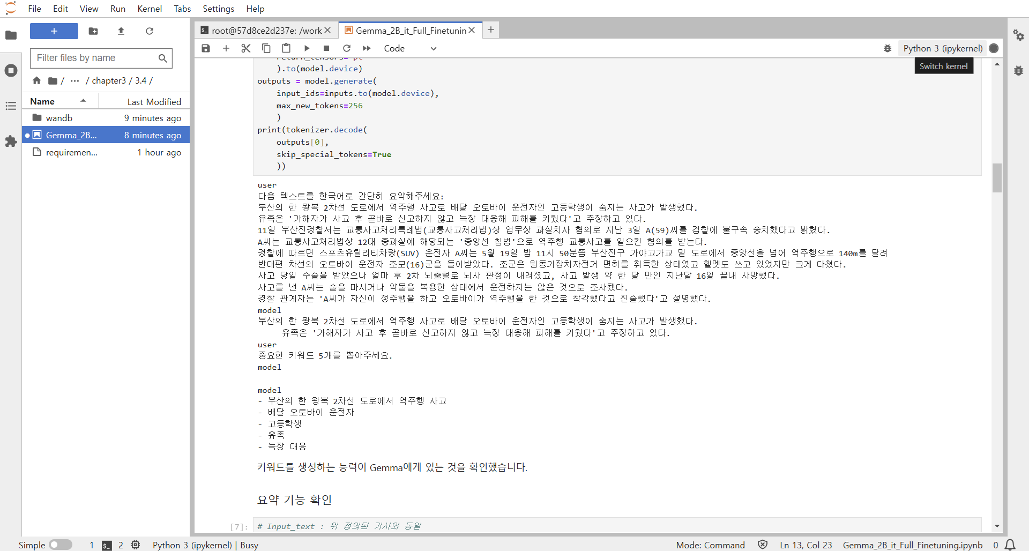
Task: Close the terminal tab
Action: [327, 31]
